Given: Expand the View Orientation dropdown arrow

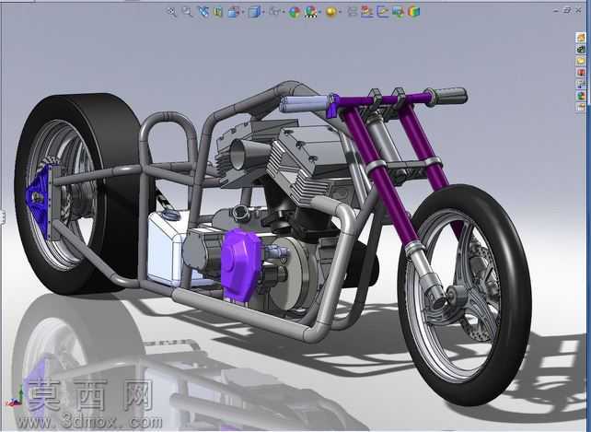Looking at the screenshot, I should [242, 12].
